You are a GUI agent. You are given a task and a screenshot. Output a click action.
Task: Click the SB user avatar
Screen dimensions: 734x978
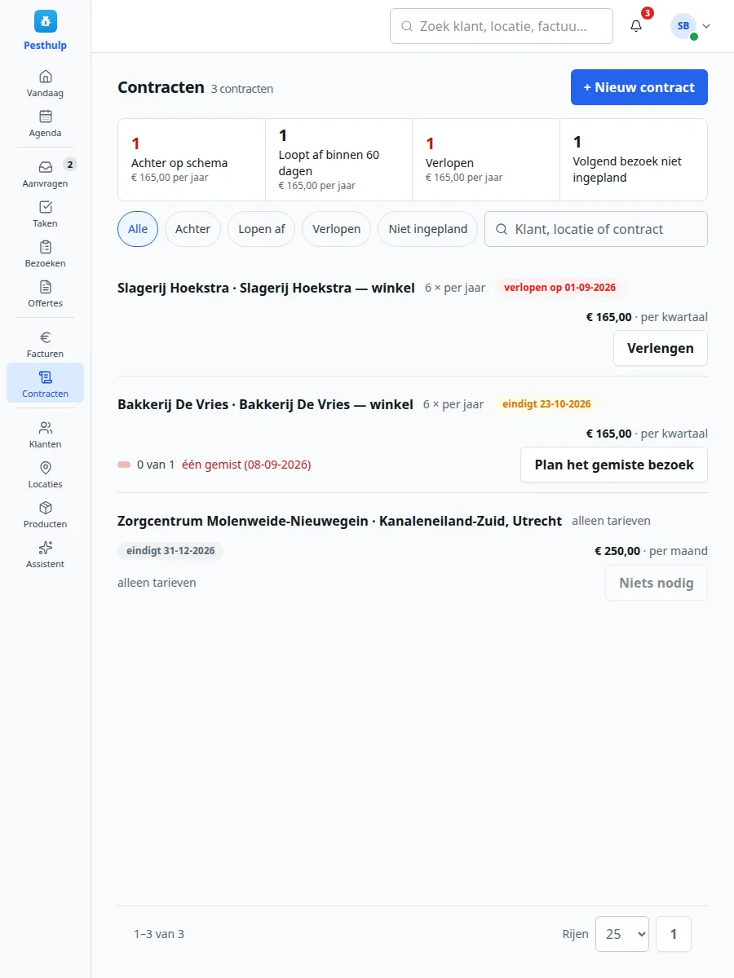point(683,26)
